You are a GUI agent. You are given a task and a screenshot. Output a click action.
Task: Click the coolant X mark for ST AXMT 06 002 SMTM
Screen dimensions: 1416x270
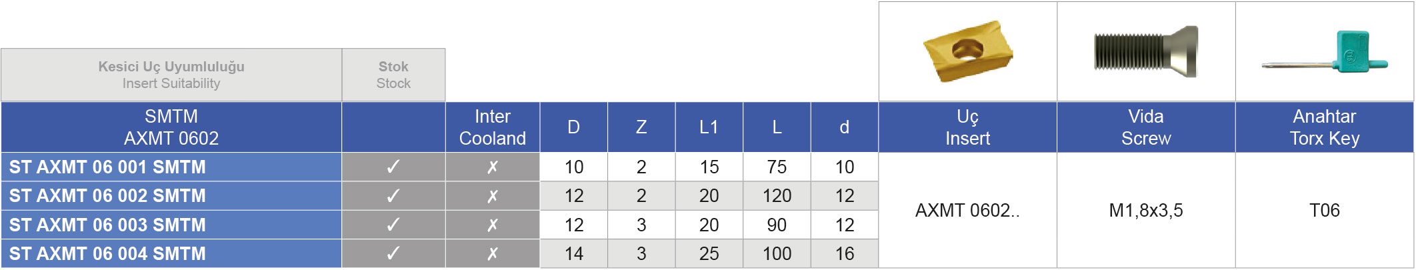click(x=493, y=196)
